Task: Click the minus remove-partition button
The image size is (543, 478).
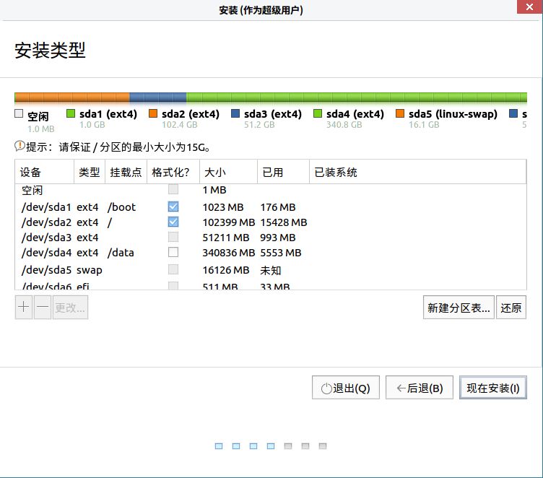Action: pos(43,308)
